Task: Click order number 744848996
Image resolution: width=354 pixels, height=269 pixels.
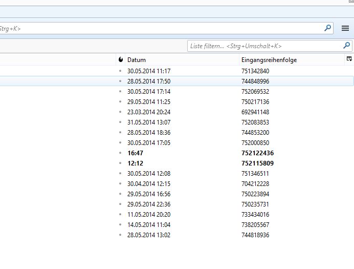Action: pos(255,81)
